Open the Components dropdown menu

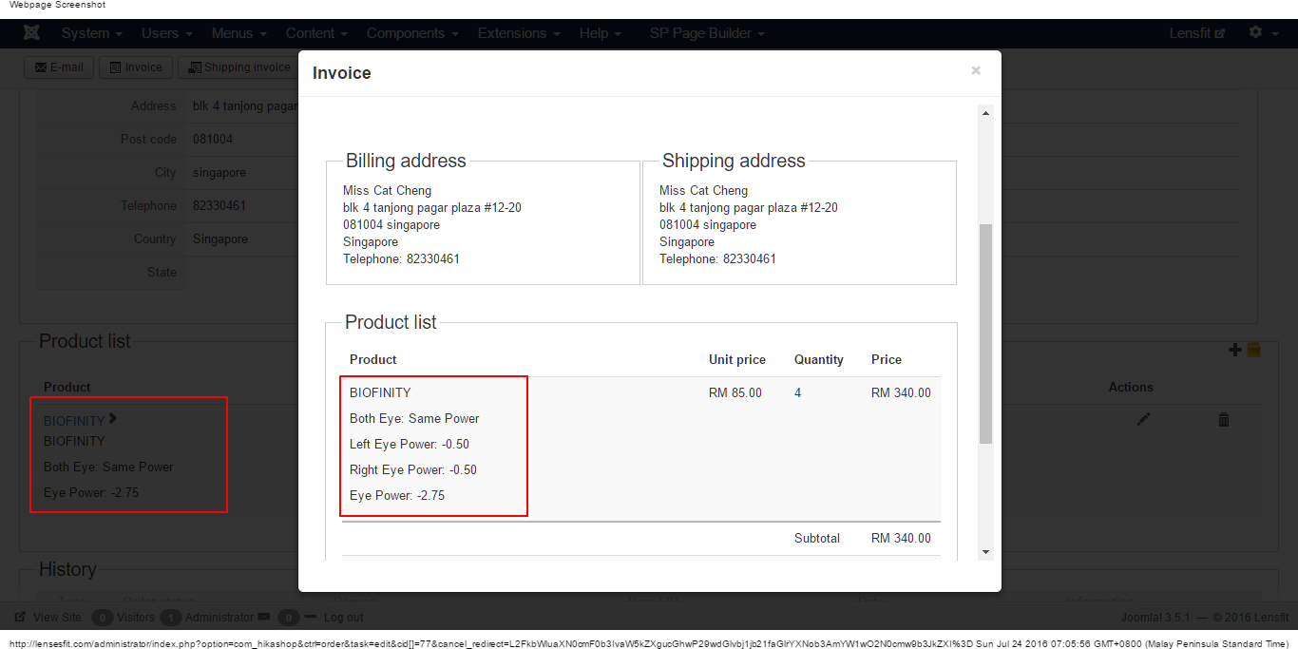[412, 33]
